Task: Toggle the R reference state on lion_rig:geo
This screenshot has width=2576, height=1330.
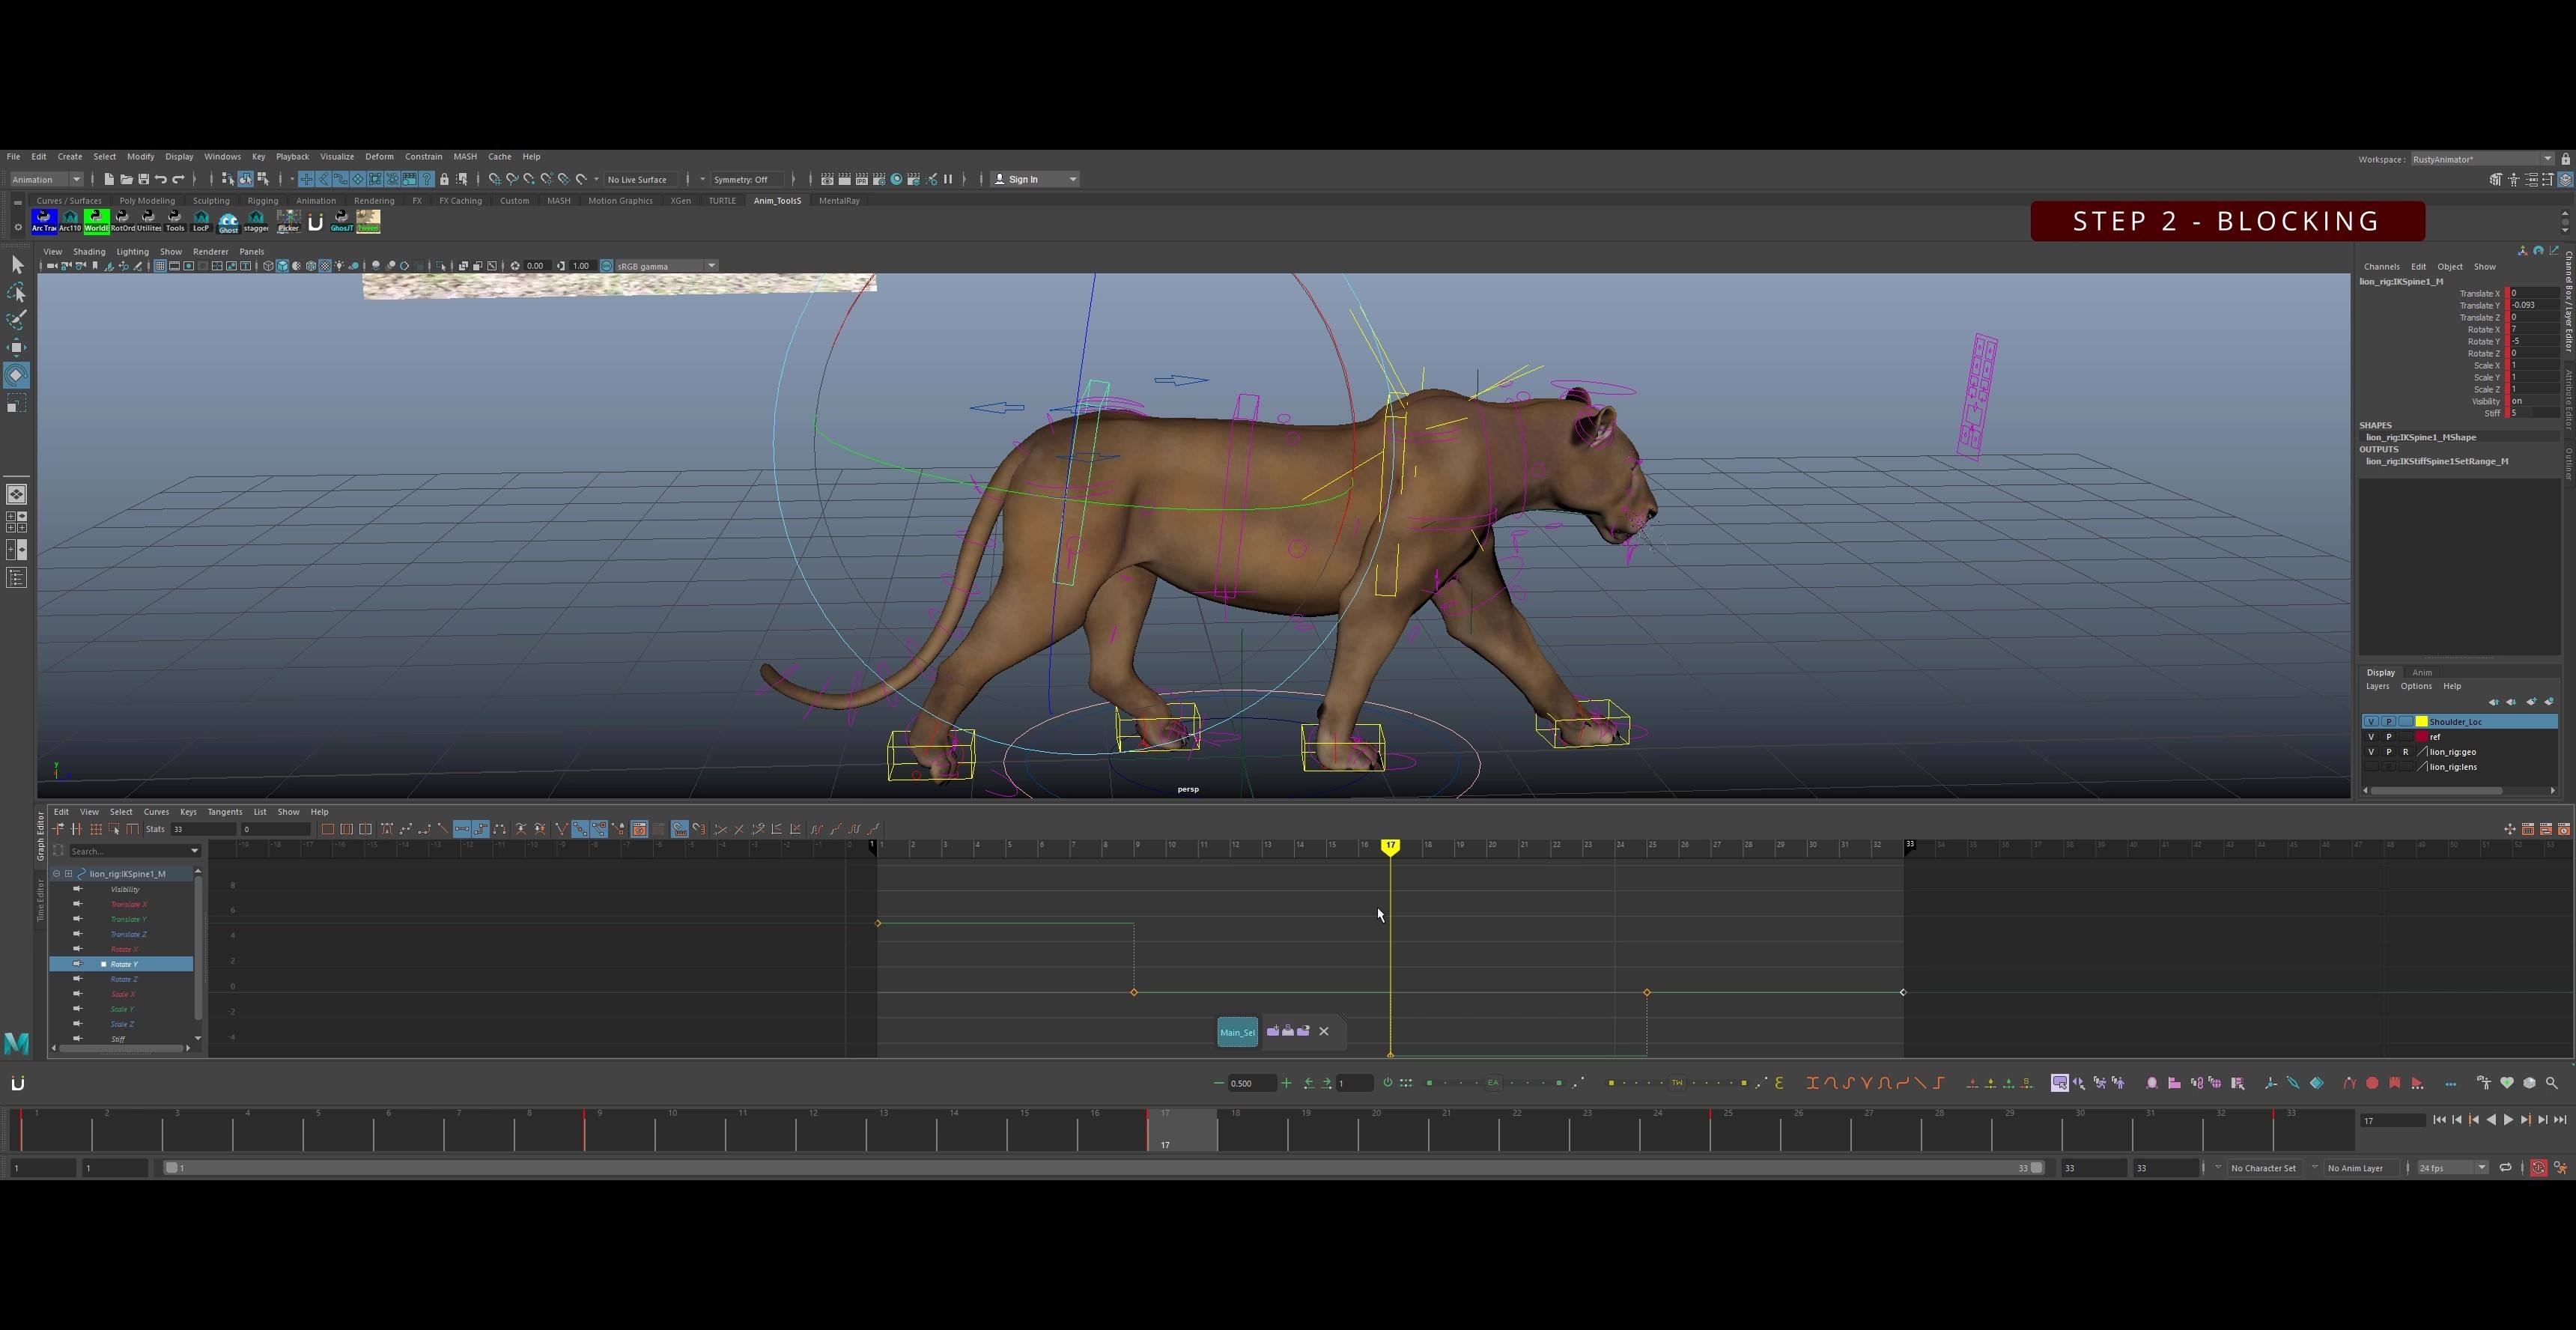Action: 2406,753
